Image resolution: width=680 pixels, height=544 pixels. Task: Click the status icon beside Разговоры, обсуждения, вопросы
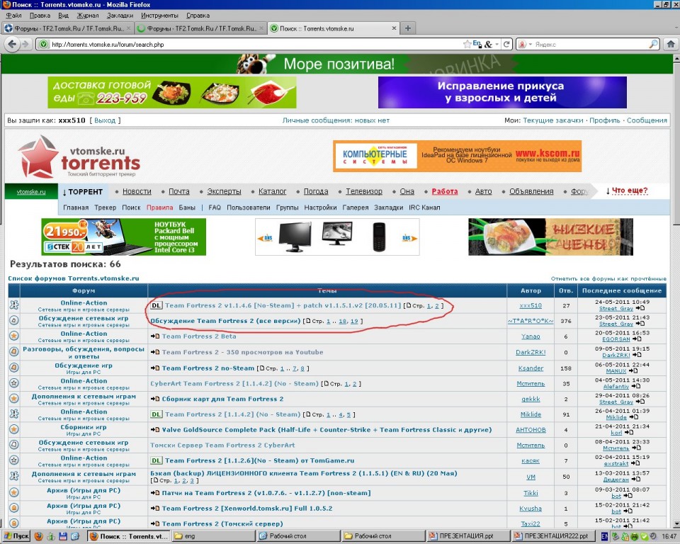click(x=14, y=352)
